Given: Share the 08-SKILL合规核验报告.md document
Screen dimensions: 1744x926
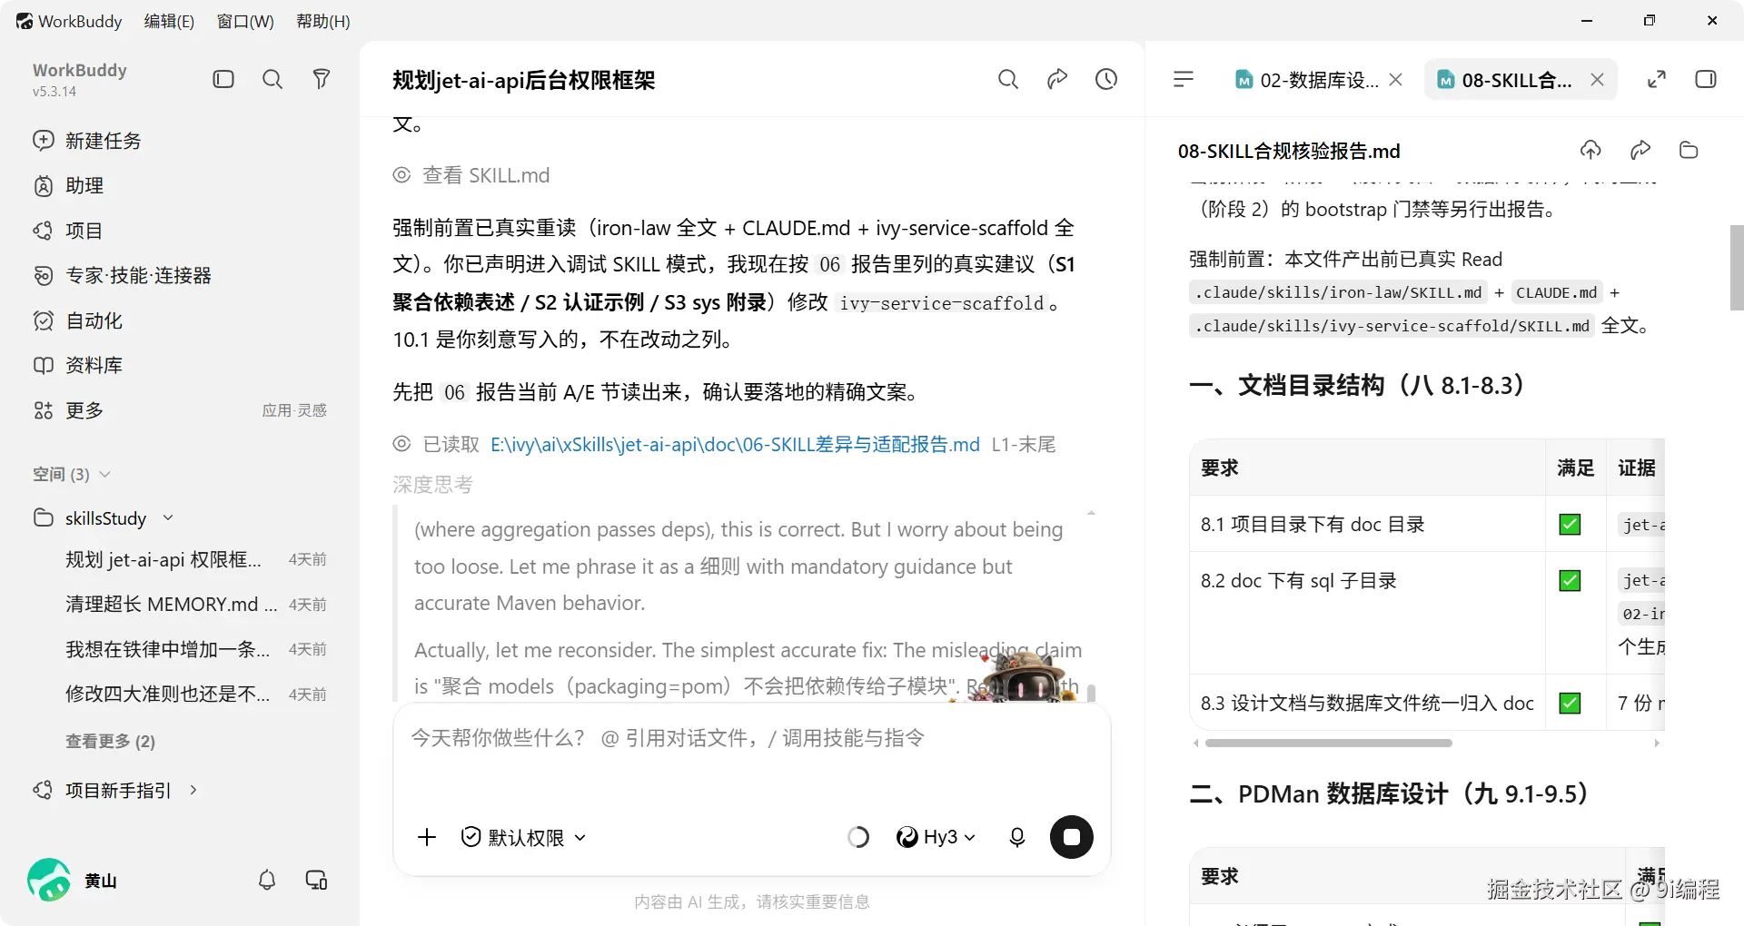Looking at the screenshot, I should click(1640, 150).
